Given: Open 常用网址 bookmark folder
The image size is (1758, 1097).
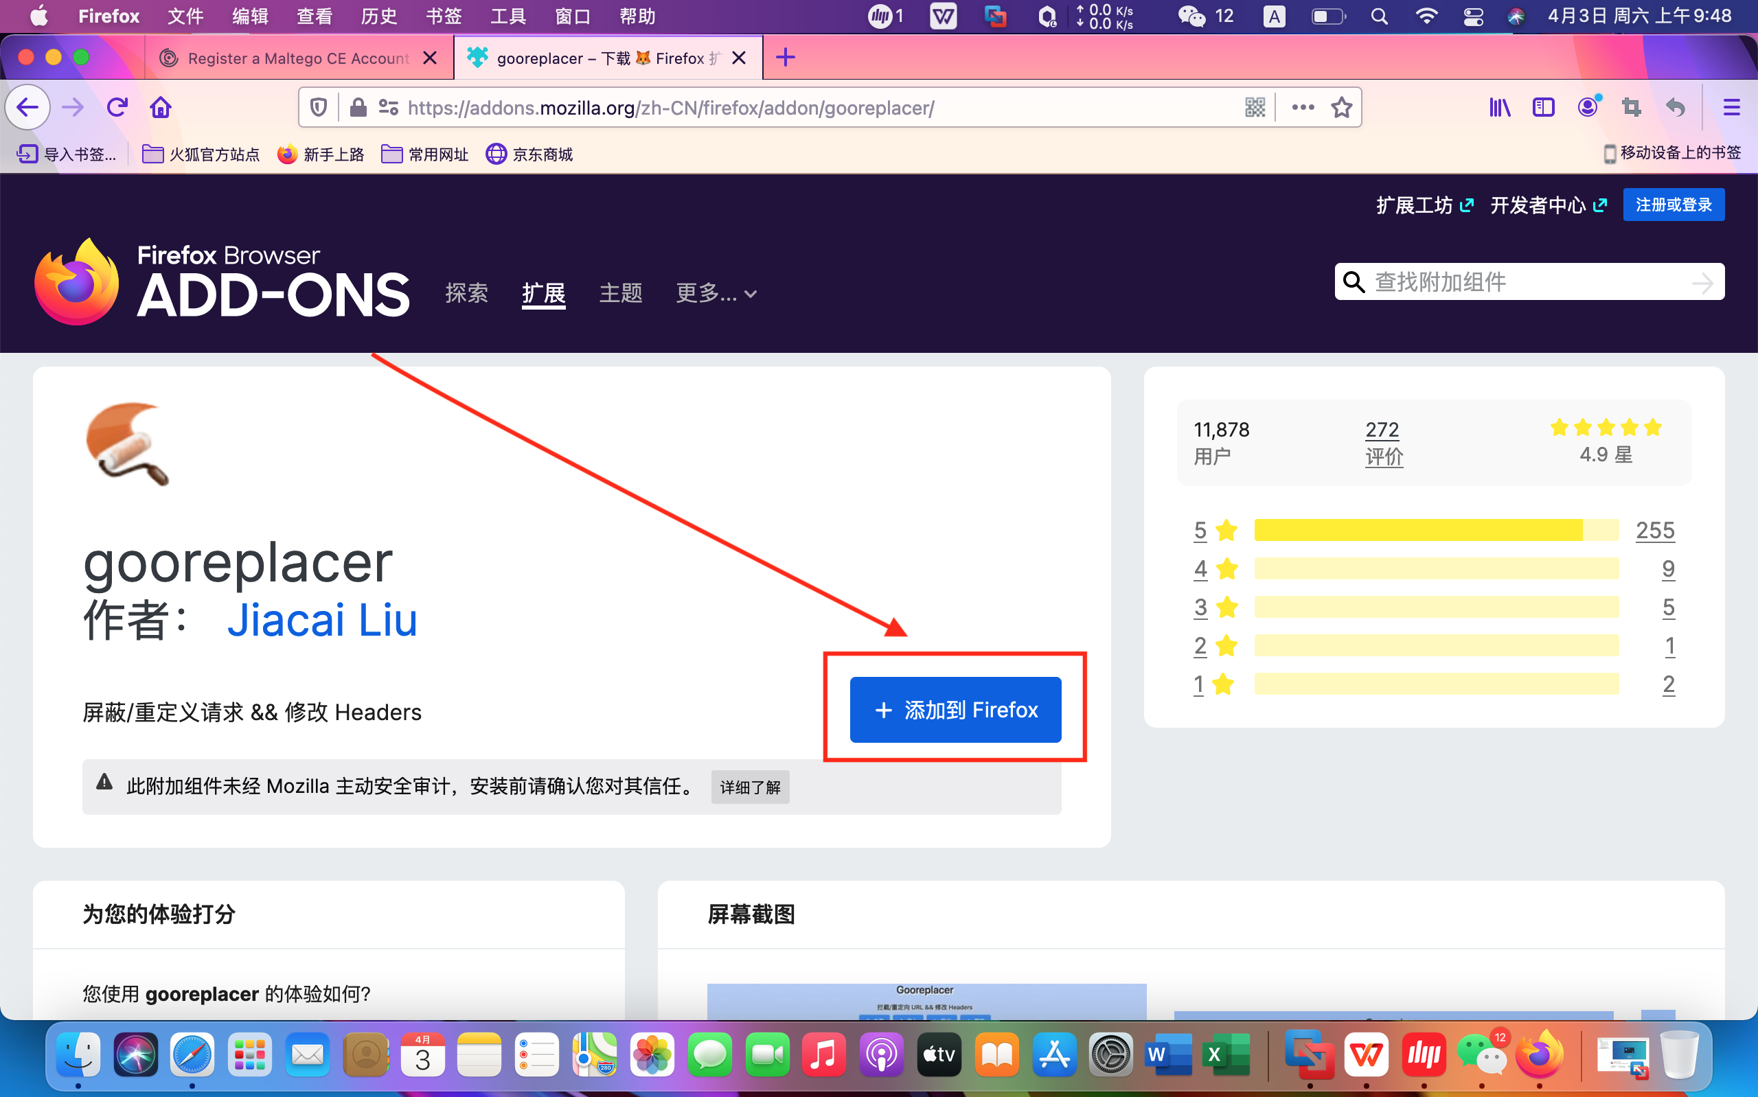Looking at the screenshot, I should pos(425,154).
